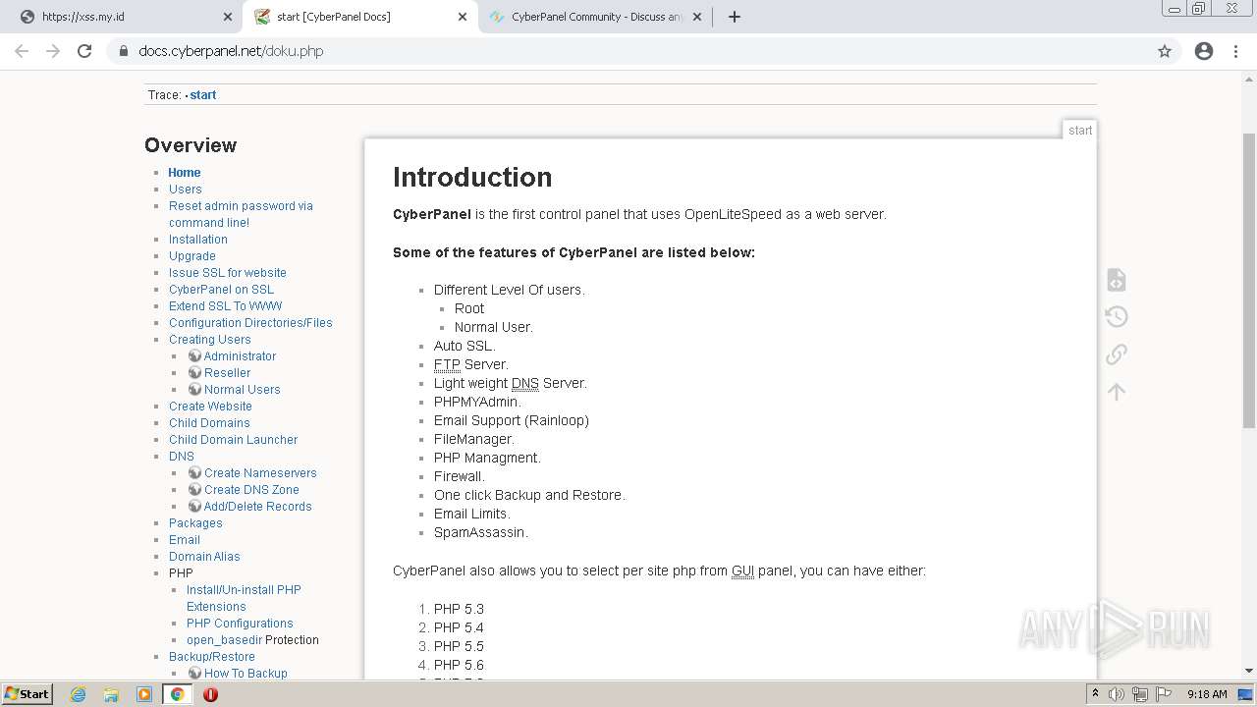Open Internet Explorer from taskbar

click(78, 694)
